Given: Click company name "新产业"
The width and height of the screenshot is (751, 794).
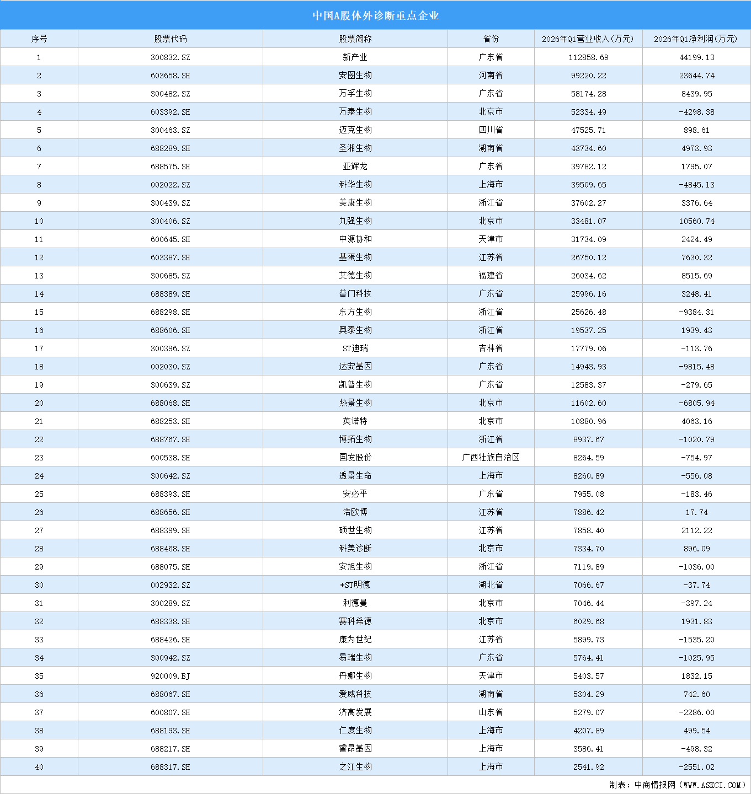Looking at the screenshot, I should click(355, 57).
